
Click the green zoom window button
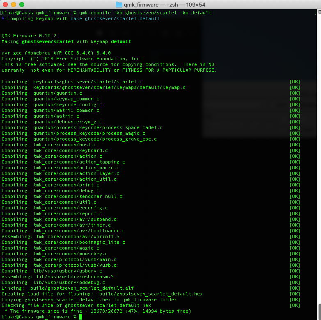click(x=22, y=5)
